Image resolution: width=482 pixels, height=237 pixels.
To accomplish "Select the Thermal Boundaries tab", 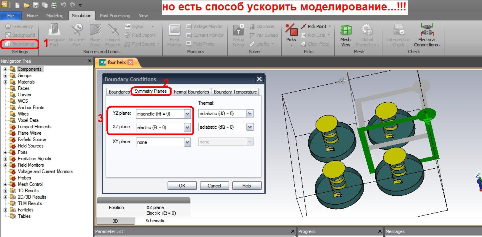I will pyautogui.click(x=190, y=92).
